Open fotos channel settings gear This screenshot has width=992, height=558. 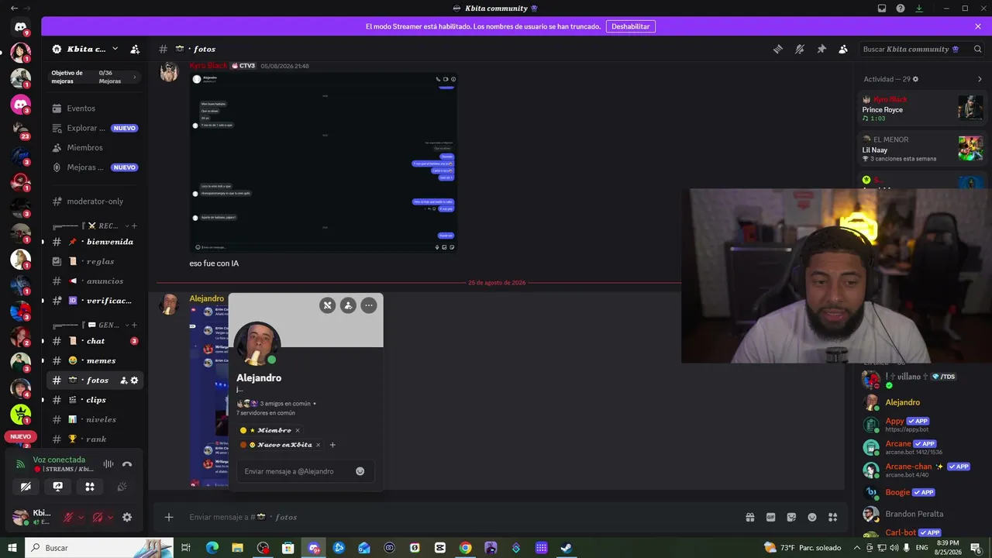click(134, 381)
